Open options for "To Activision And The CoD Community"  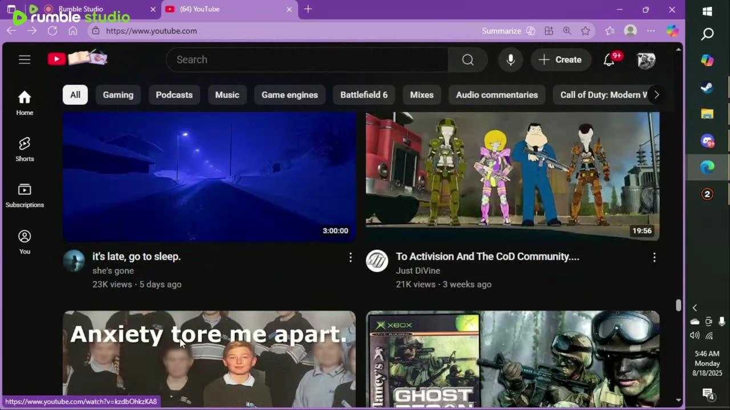[x=654, y=257]
